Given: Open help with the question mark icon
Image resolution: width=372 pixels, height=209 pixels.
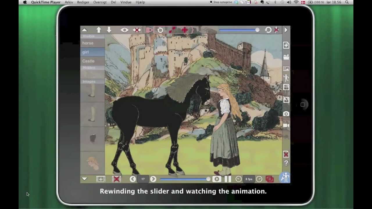Looking at the screenshot, I should coord(286,163).
